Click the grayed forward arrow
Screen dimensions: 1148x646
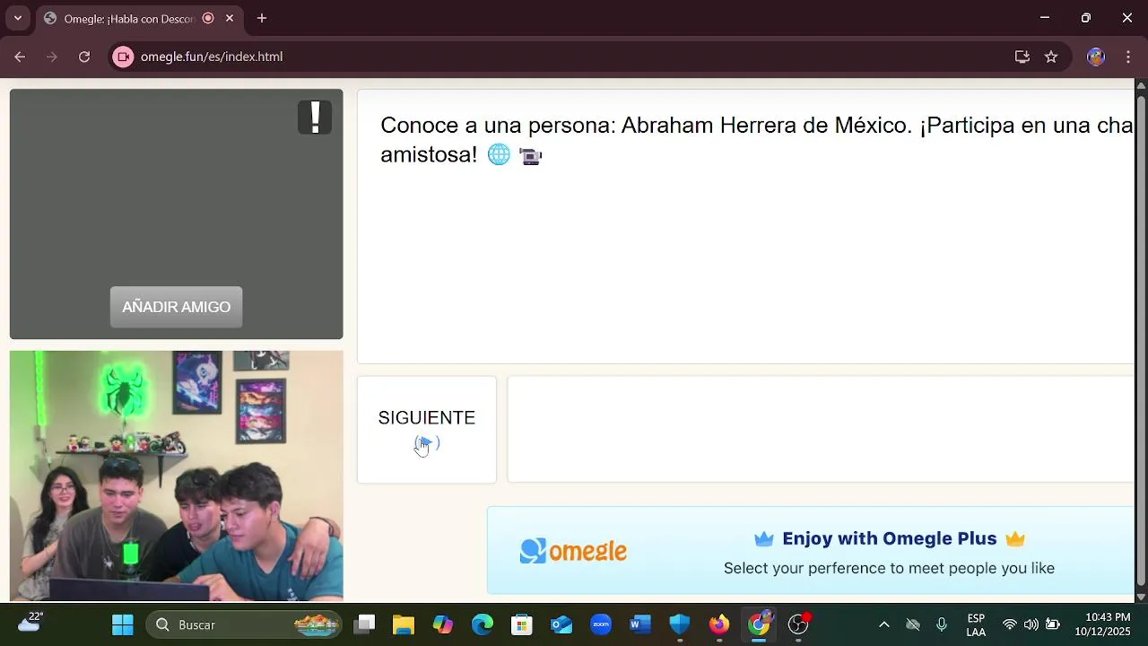[x=52, y=57]
